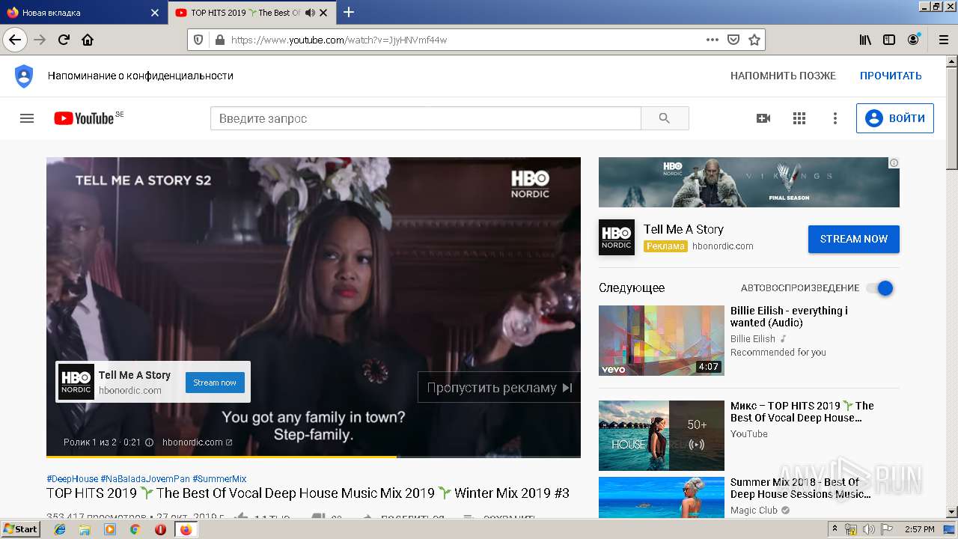Image resolution: width=958 pixels, height=539 pixels.
Task: Click the banner ad info icon
Action: pos(894,162)
